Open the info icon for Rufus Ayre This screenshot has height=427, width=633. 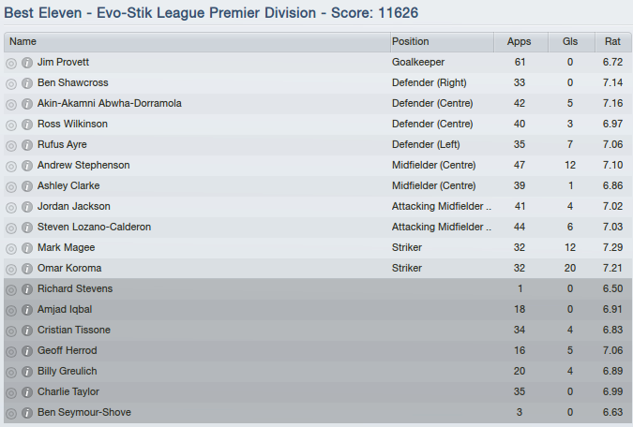27,145
